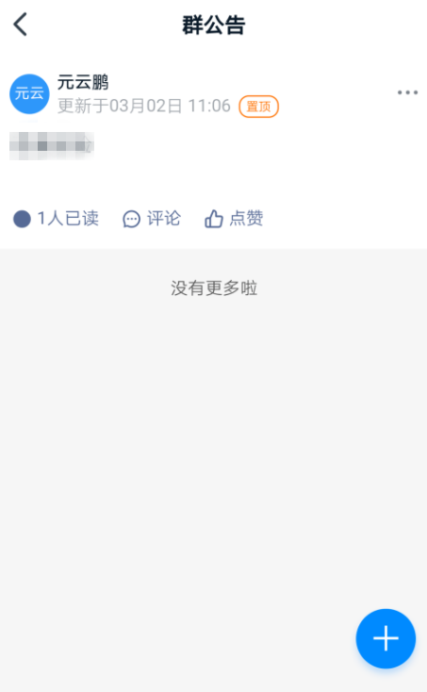
Task: Tap the 没有更多啦 footer text
Action: click(x=214, y=288)
